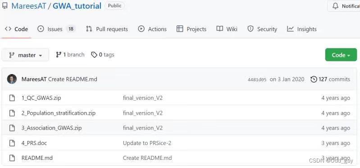Open commit hash 4481d05

click(257, 79)
